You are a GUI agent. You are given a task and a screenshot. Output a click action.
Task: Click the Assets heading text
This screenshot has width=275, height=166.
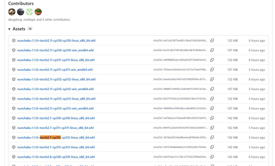point(19,29)
